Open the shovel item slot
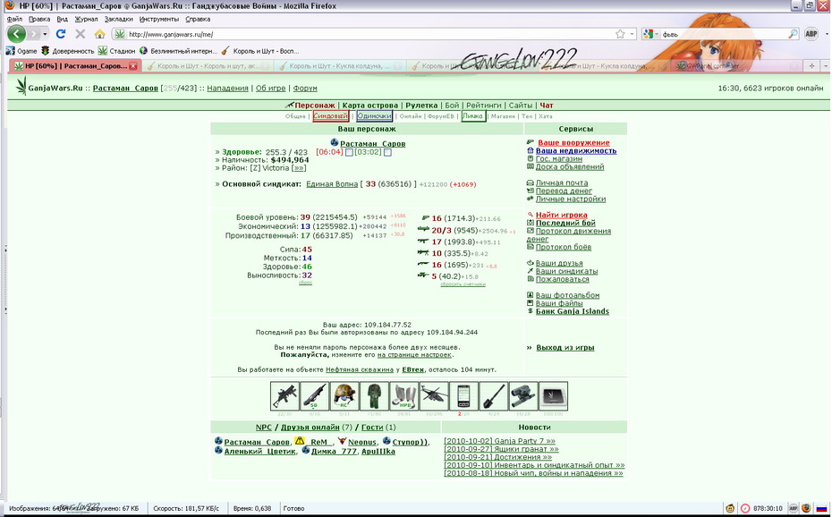Image resolution: width=832 pixels, height=517 pixels. (x=494, y=396)
